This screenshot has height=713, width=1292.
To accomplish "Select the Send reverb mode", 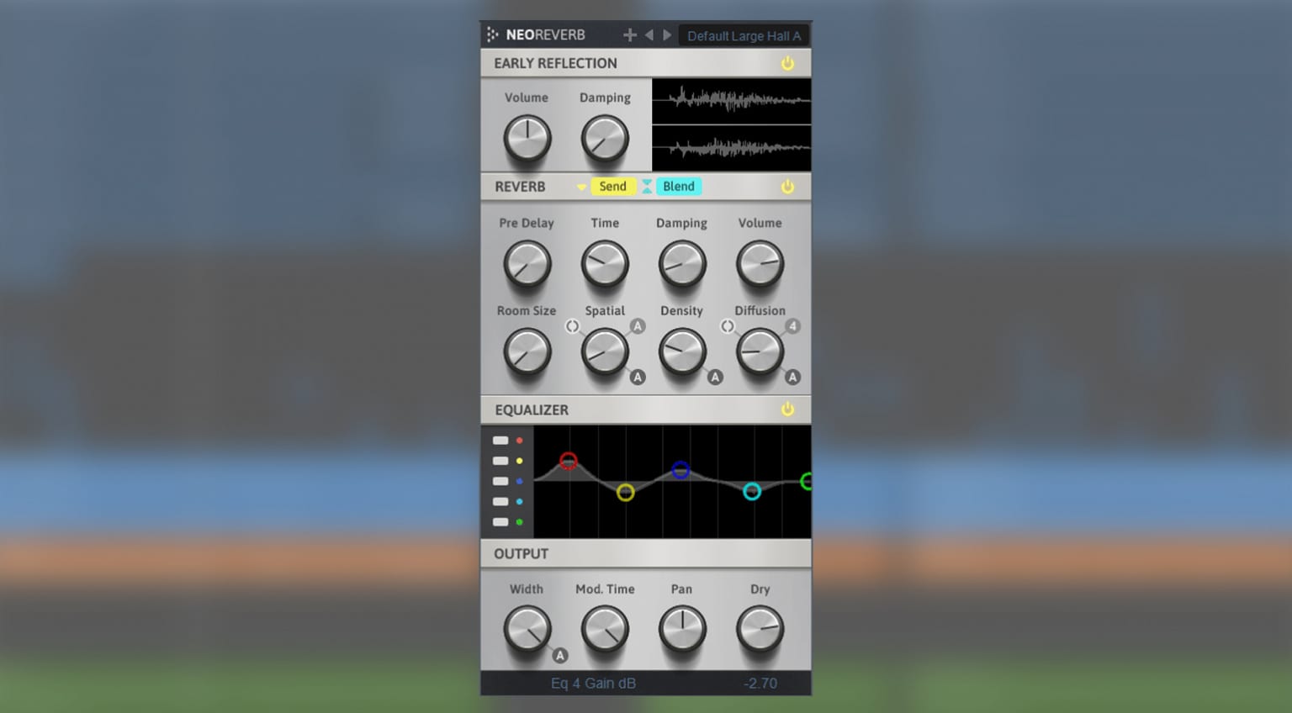I will tap(613, 186).
